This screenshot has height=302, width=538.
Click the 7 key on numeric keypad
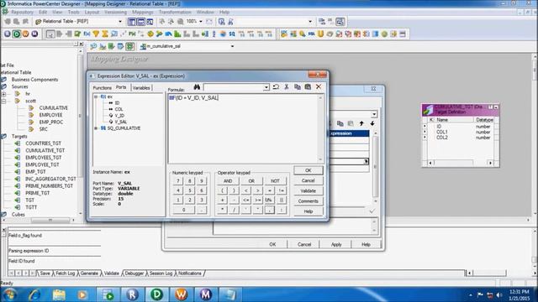(x=178, y=181)
